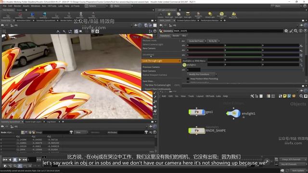
Task: Select the Distant Light shelf tool
Action: tap(210, 15)
